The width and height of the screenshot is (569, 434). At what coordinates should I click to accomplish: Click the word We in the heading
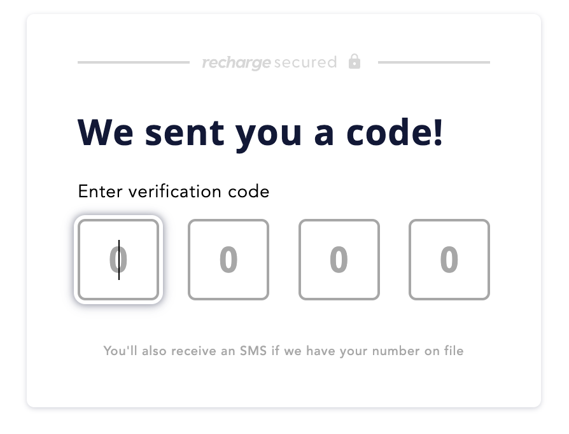point(106,132)
